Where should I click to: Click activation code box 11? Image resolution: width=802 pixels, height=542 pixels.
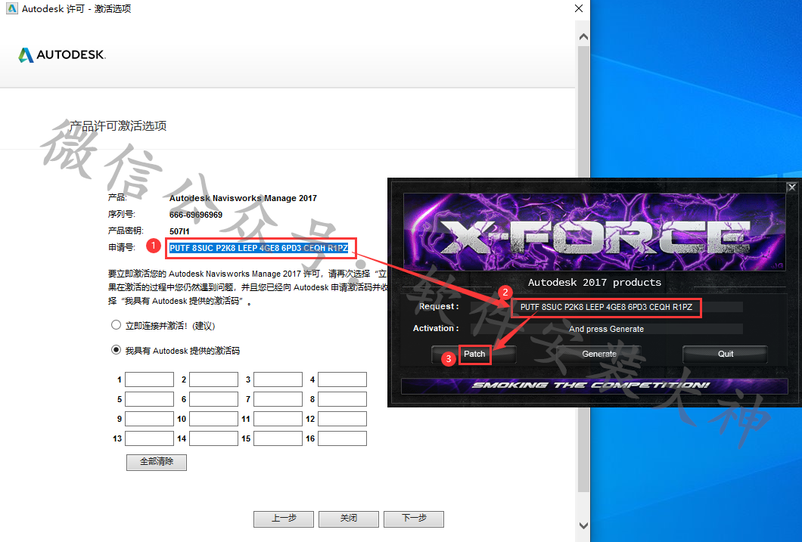pos(278,419)
